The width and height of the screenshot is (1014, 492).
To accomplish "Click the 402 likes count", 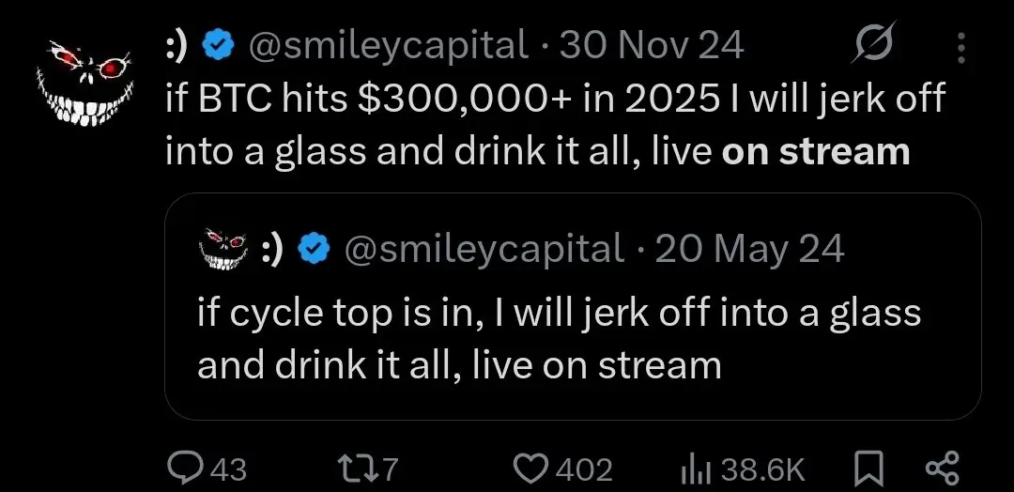I will [x=584, y=469].
